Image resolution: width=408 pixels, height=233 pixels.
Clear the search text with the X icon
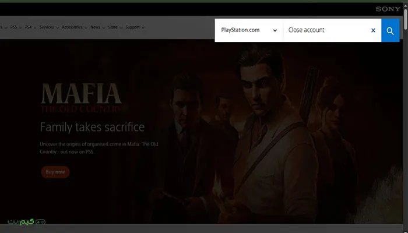(373, 30)
